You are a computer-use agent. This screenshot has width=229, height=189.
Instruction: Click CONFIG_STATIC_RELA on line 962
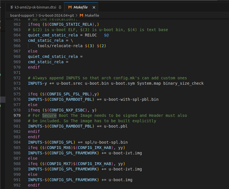[x=71, y=24]
